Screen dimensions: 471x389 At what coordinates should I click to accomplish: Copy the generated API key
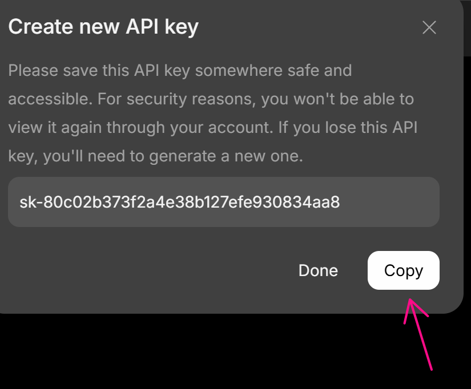(403, 270)
